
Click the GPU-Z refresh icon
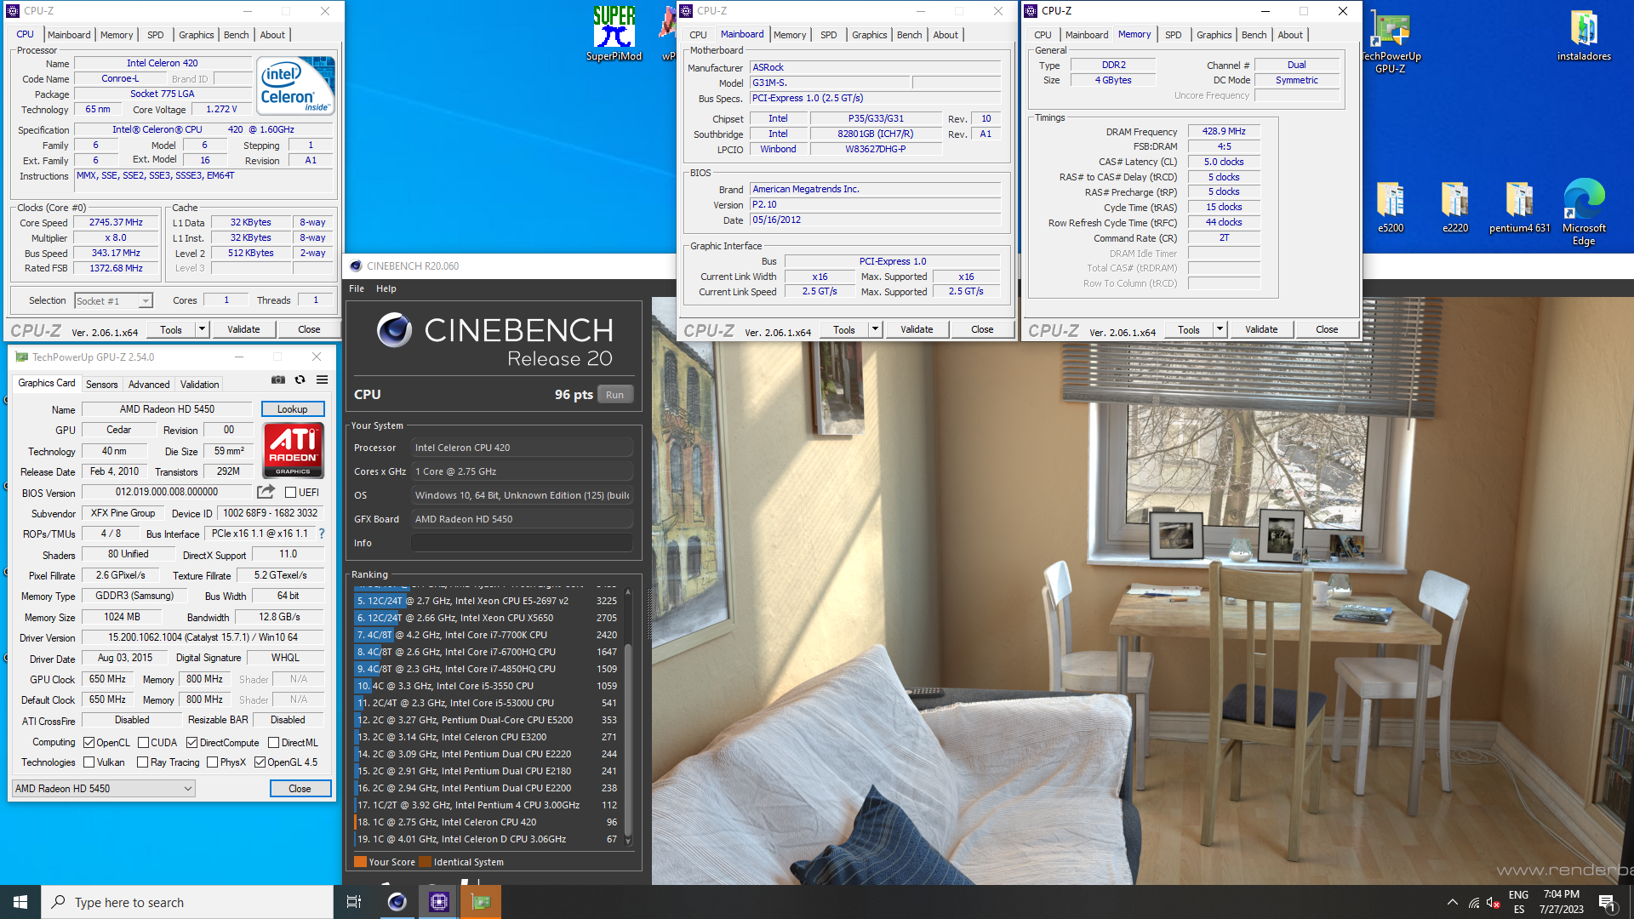click(x=300, y=380)
